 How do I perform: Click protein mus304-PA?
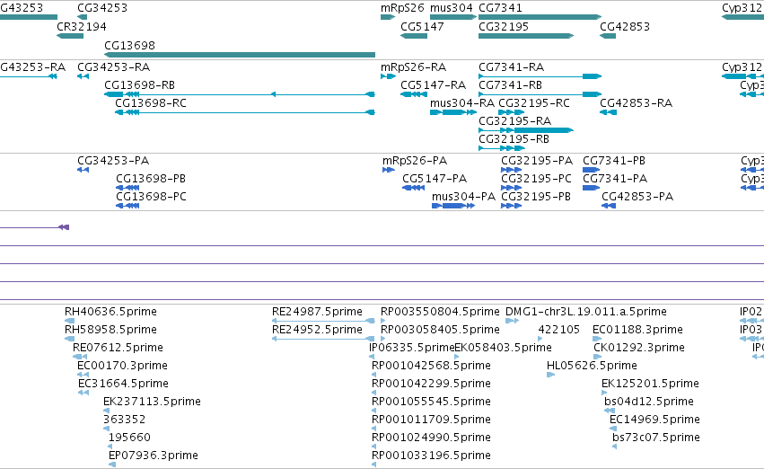(x=463, y=197)
